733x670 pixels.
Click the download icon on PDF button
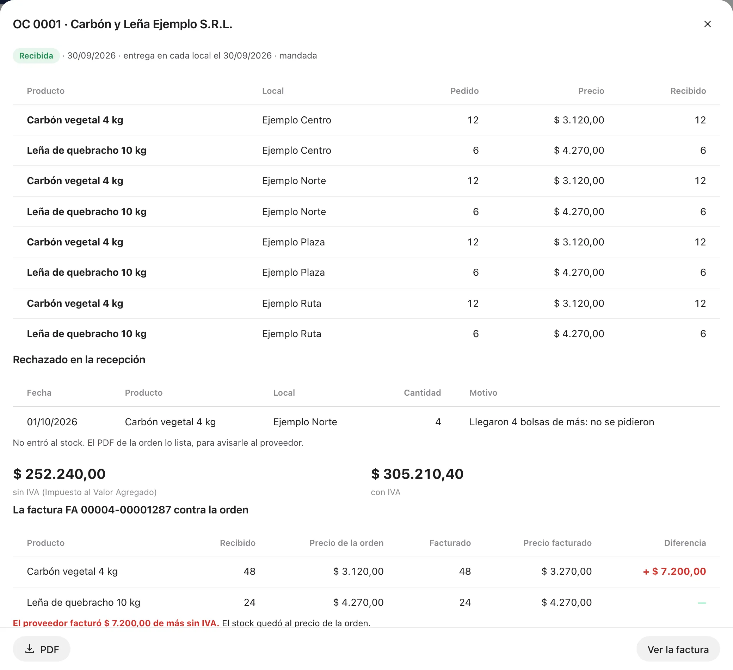pyautogui.click(x=30, y=649)
